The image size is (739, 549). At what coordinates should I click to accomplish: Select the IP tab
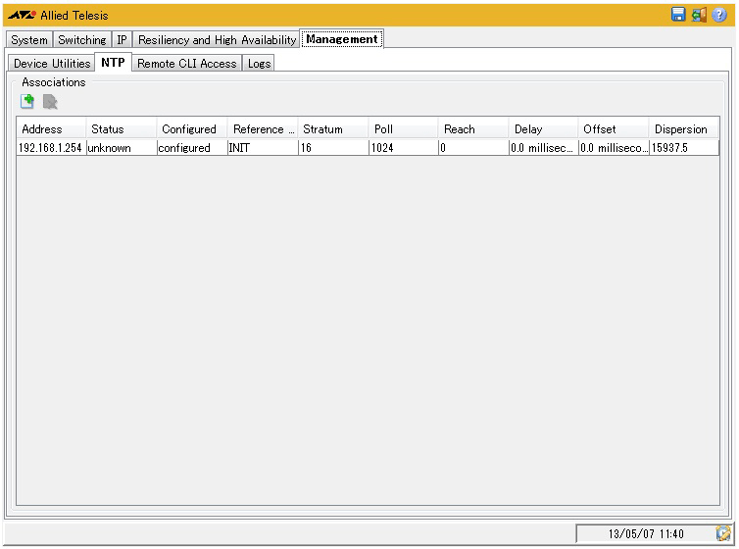122,40
